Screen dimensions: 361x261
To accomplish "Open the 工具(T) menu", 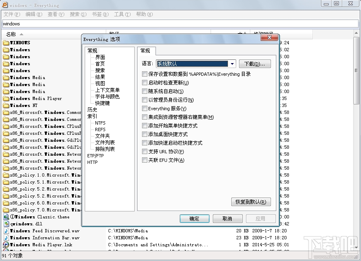I will pos(122,14).
